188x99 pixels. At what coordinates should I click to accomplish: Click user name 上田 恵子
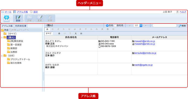(x=167, y=12)
